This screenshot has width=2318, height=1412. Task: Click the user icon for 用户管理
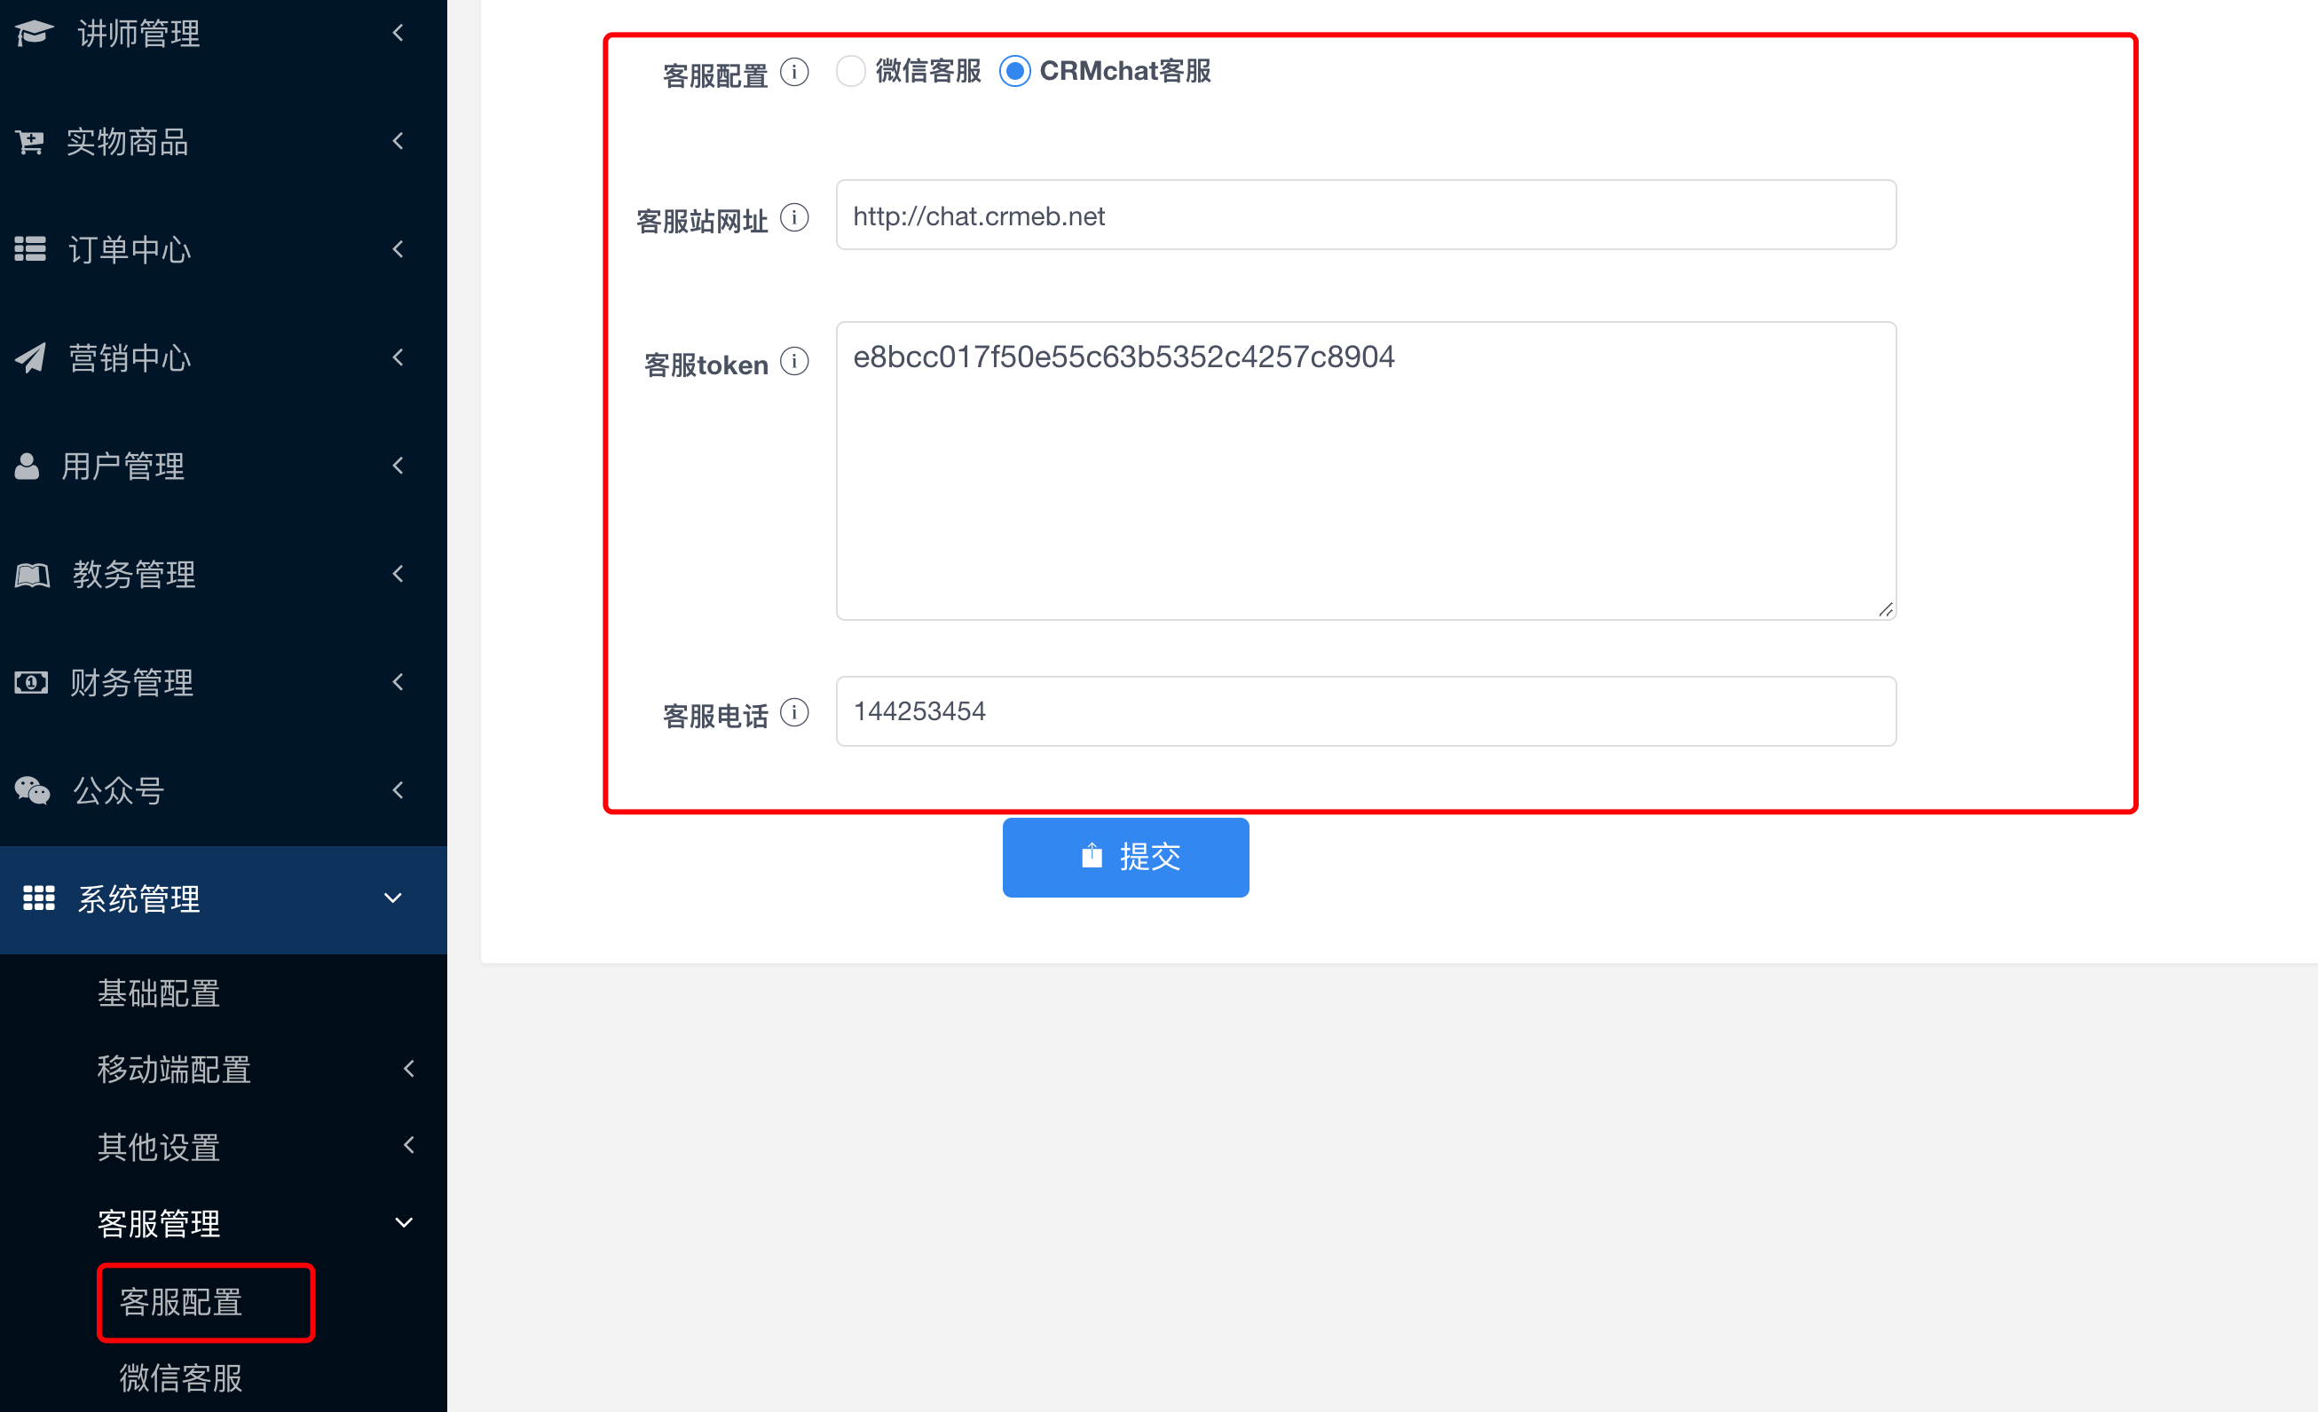(28, 467)
